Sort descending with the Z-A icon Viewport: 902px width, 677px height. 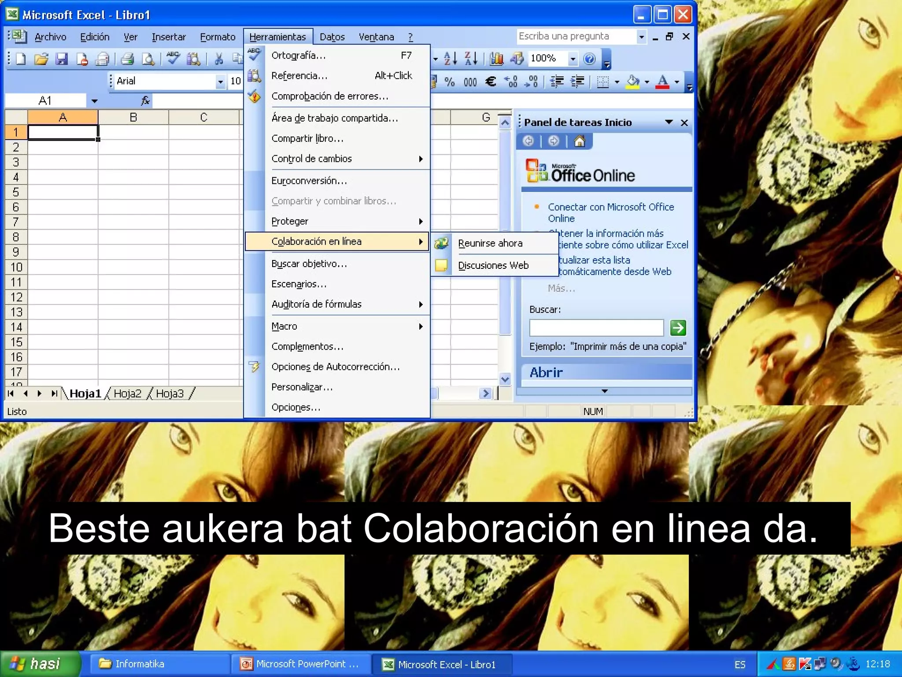pos(471,58)
